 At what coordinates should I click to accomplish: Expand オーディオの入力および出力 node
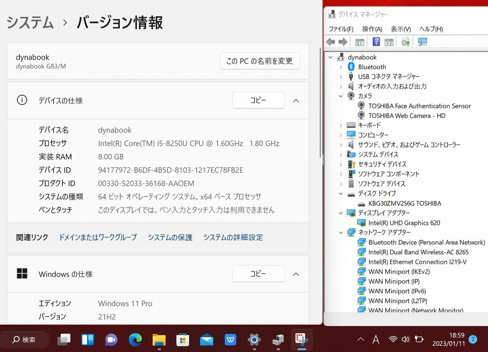(x=341, y=86)
